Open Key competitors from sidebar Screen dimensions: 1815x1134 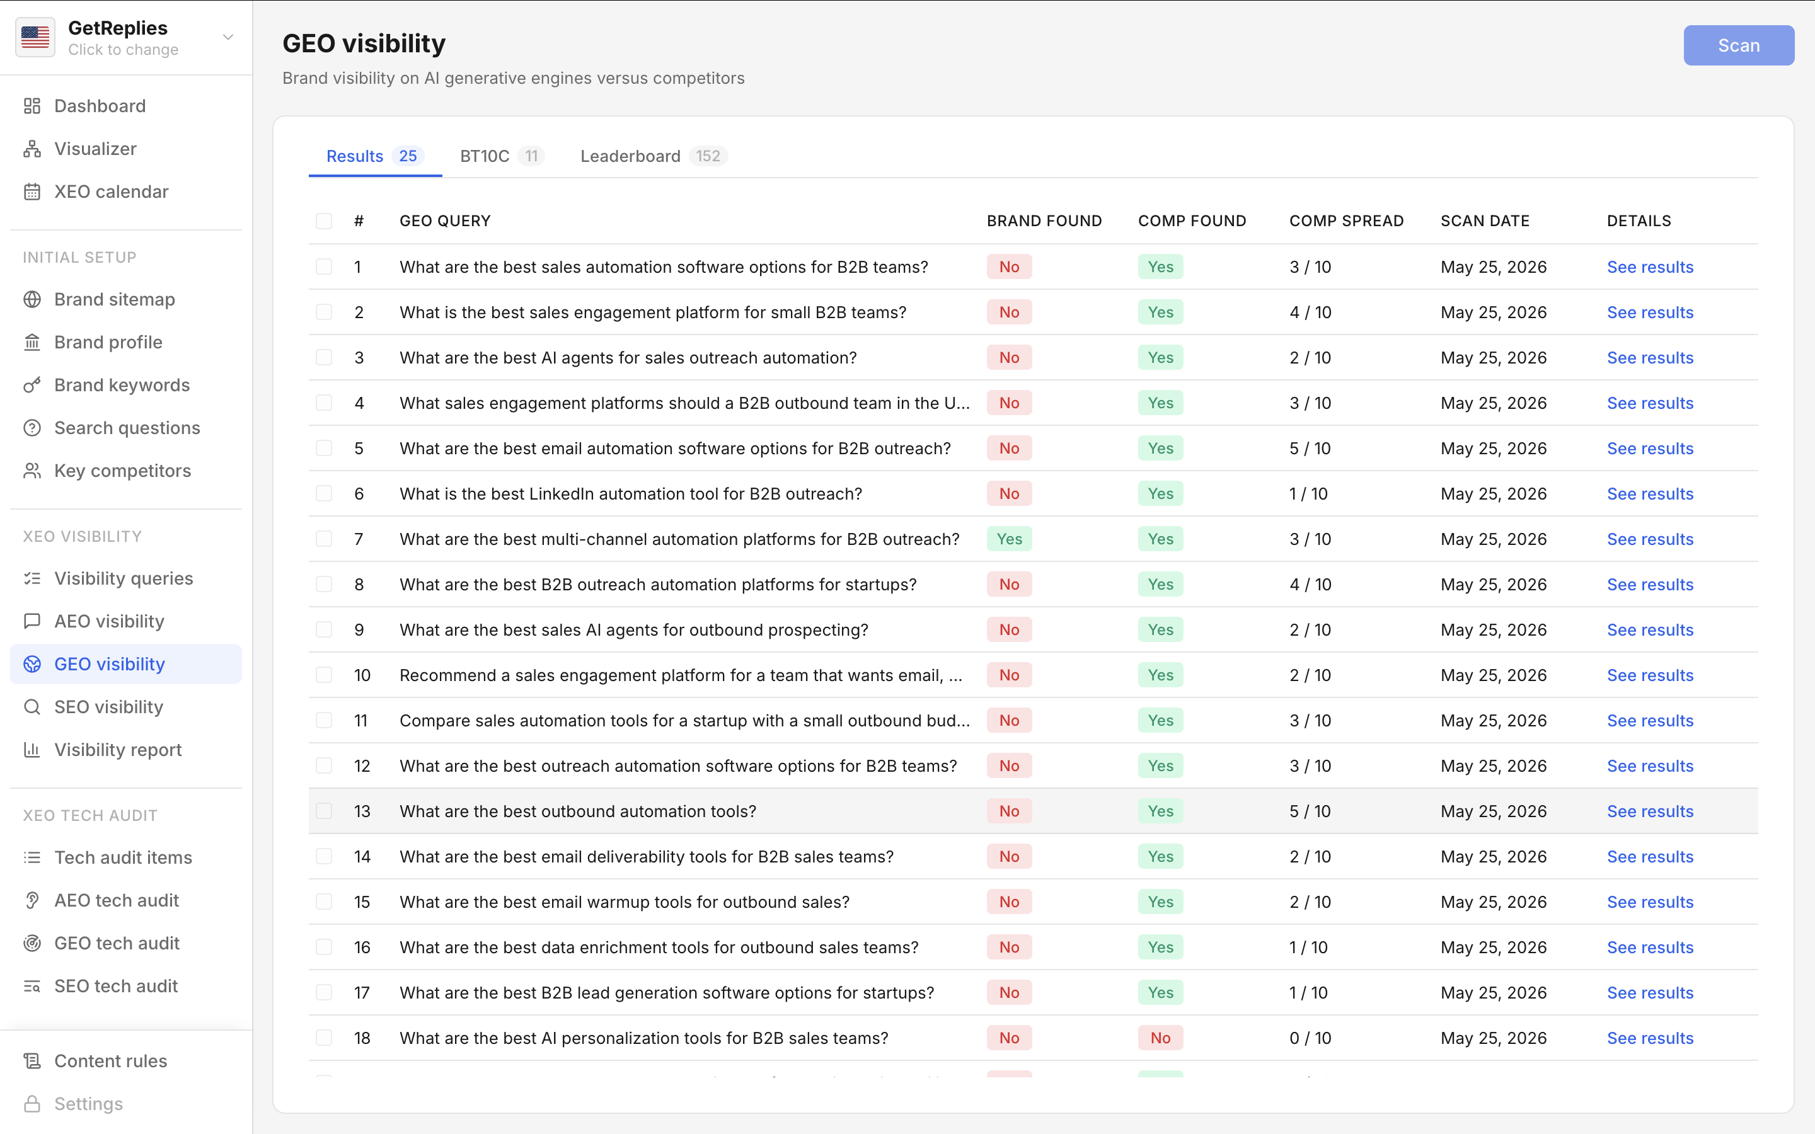(126, 470)
